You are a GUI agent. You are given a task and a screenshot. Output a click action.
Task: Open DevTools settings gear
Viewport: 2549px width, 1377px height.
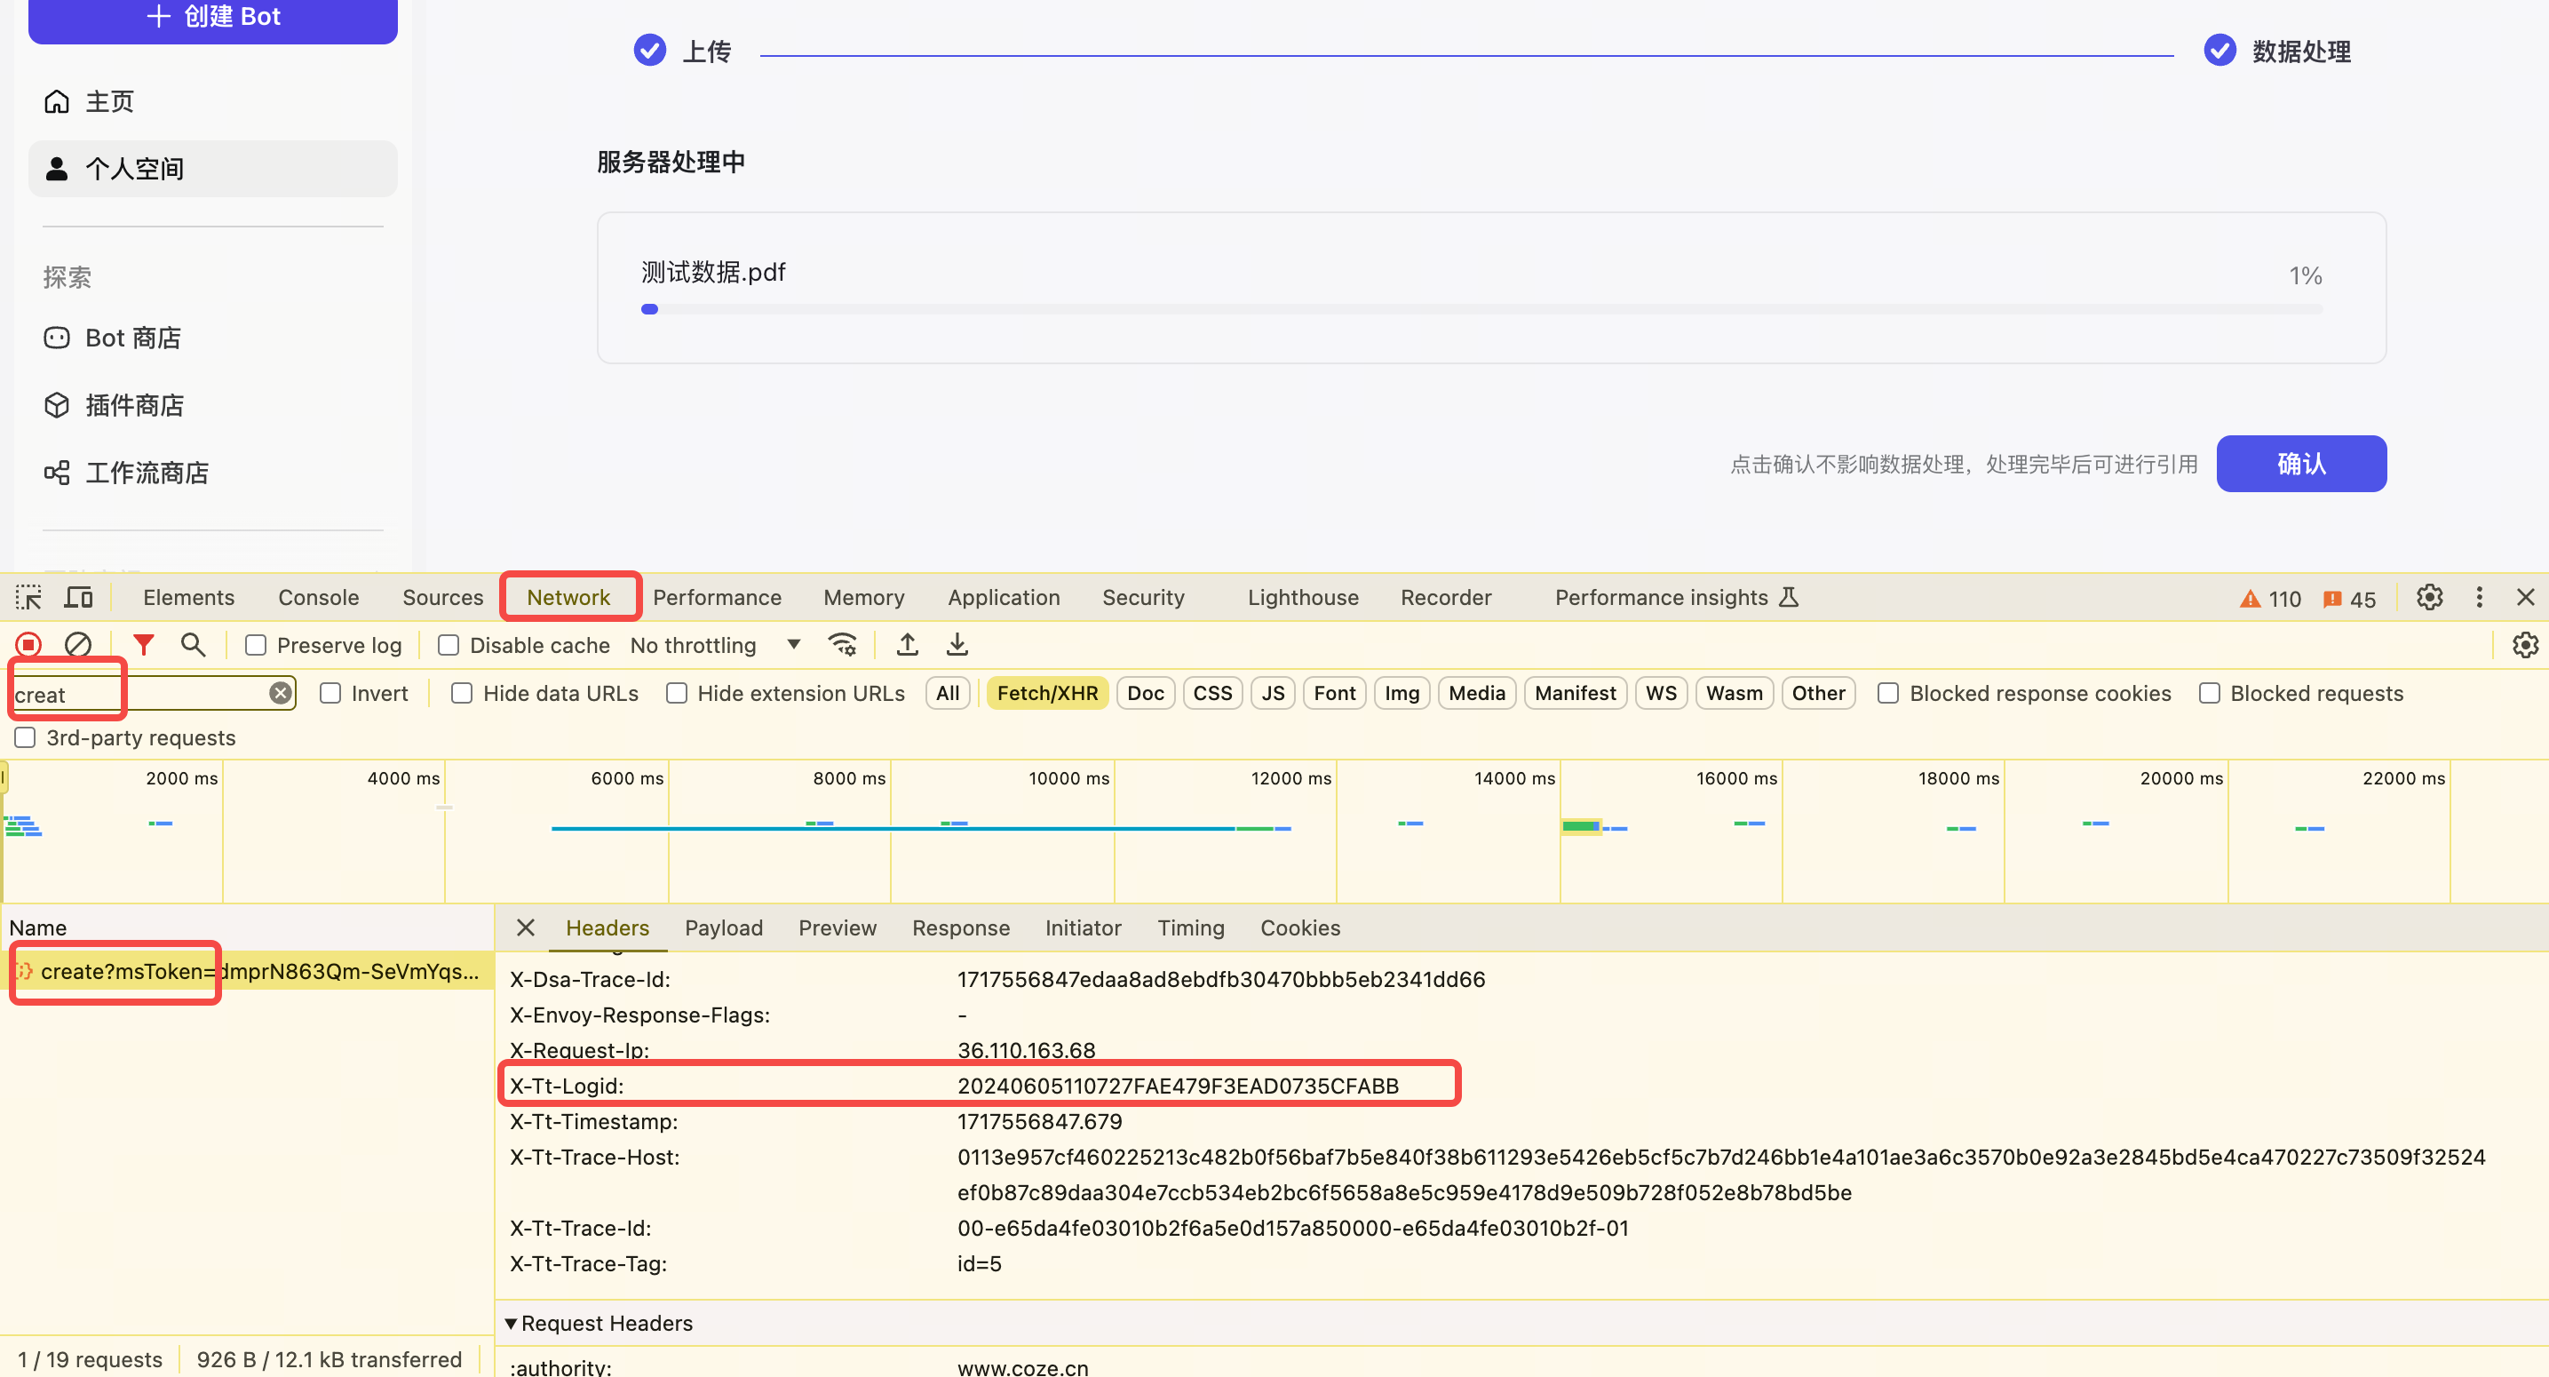pyautogui.click(x=2429, y=597)
